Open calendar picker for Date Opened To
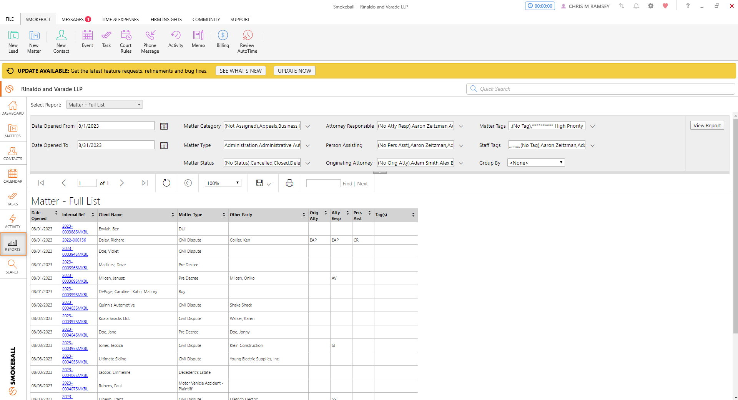Screen dimensions: 738x400 click(x=164, y=145)
